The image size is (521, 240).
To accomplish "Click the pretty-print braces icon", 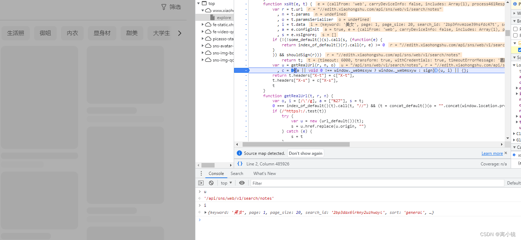I will point(240,164).
